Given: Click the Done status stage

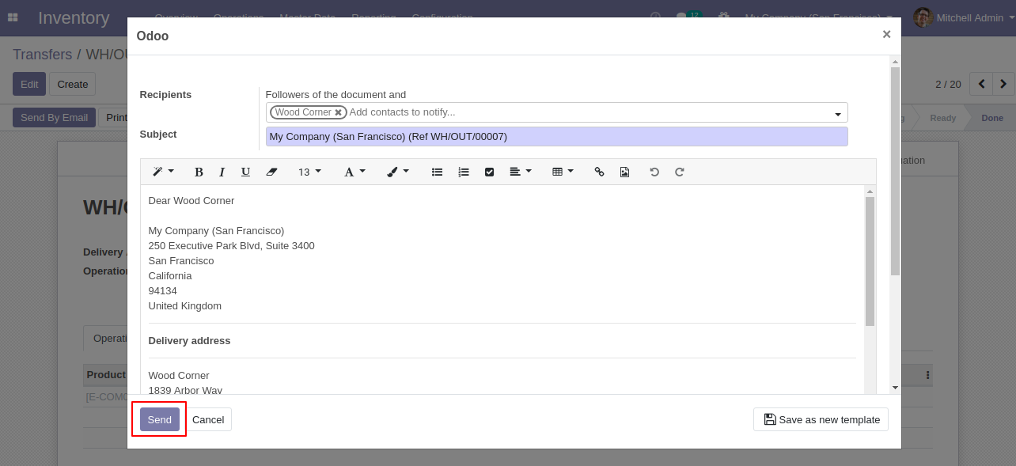Looking at the screenshot, I should pyautogui.click(x=992, y=118).
